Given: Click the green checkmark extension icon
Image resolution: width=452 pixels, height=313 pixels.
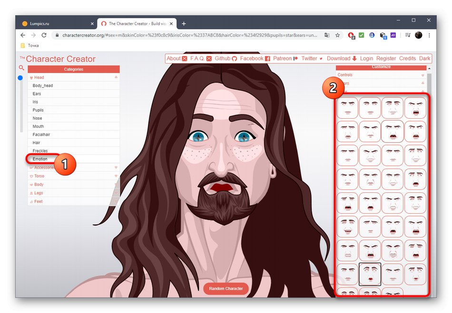Looking at the screenshot, I should [x=362, y=35].
